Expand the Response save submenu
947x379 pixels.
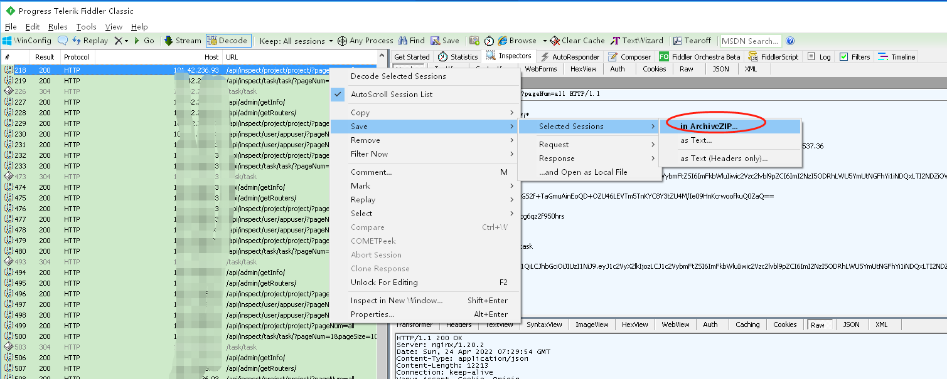[589, 158]
